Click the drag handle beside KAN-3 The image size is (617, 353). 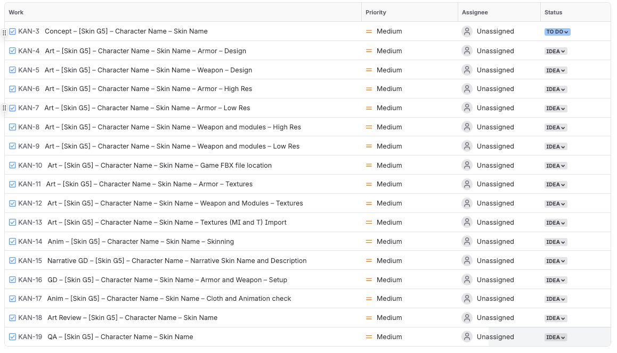(4, 32)
